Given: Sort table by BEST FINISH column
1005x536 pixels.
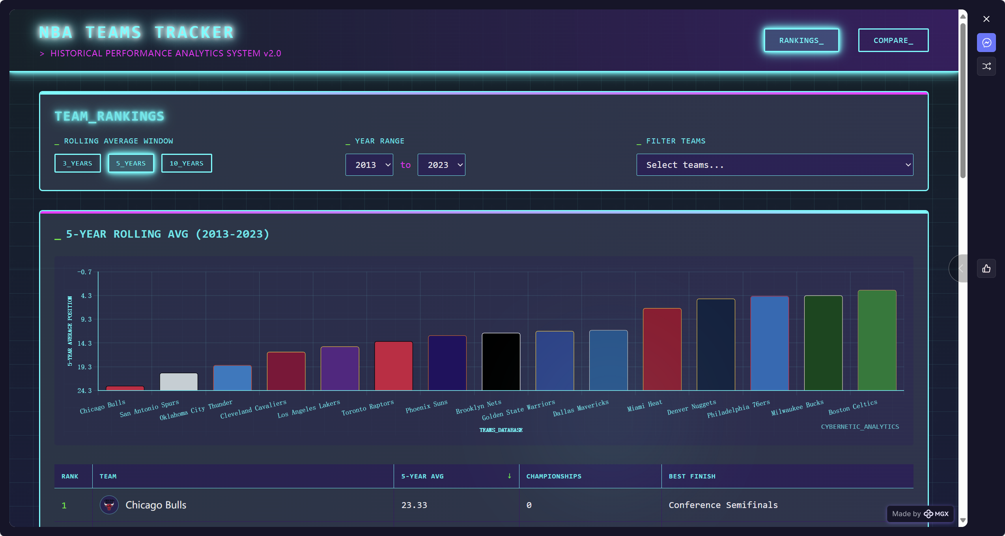Looking at the screenshot, I should [x=787, y=476].
